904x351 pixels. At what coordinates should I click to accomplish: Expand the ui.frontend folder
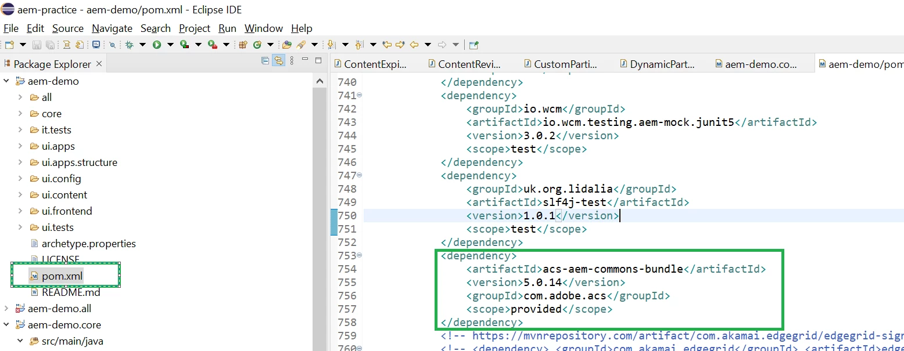pos(20,211)
